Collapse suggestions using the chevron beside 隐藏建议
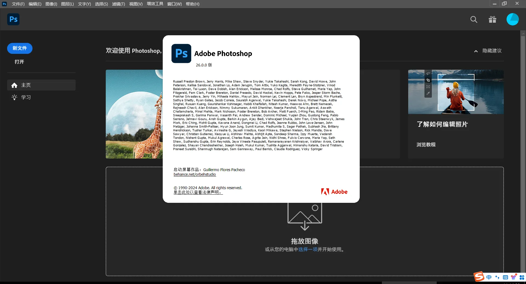This screenshot has width=526, height=284. (x=476, y=51)
